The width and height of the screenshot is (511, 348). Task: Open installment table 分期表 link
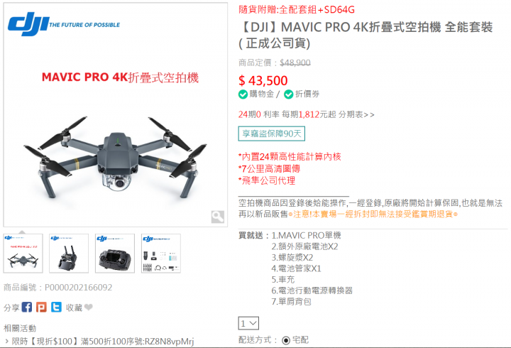[x=356, y=115]
